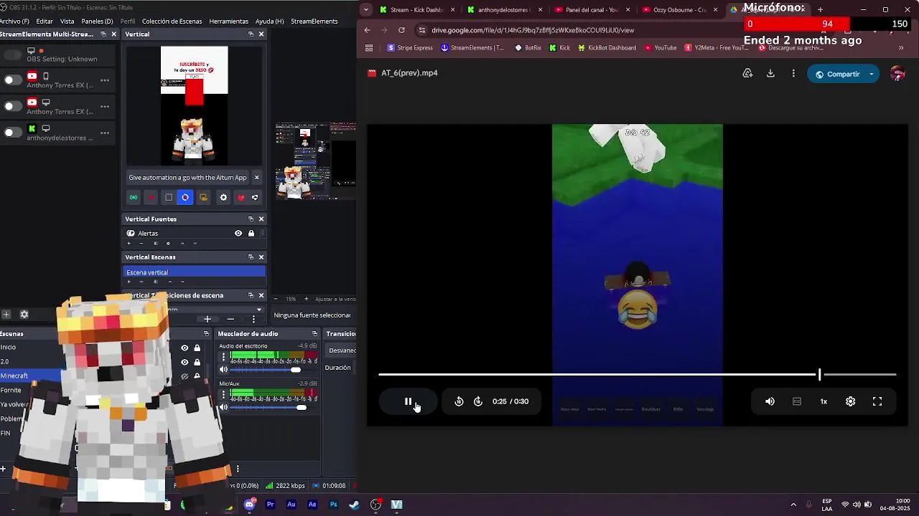Open Chrome tab search dropdown
919x516 pixels.
click(367, 10)
